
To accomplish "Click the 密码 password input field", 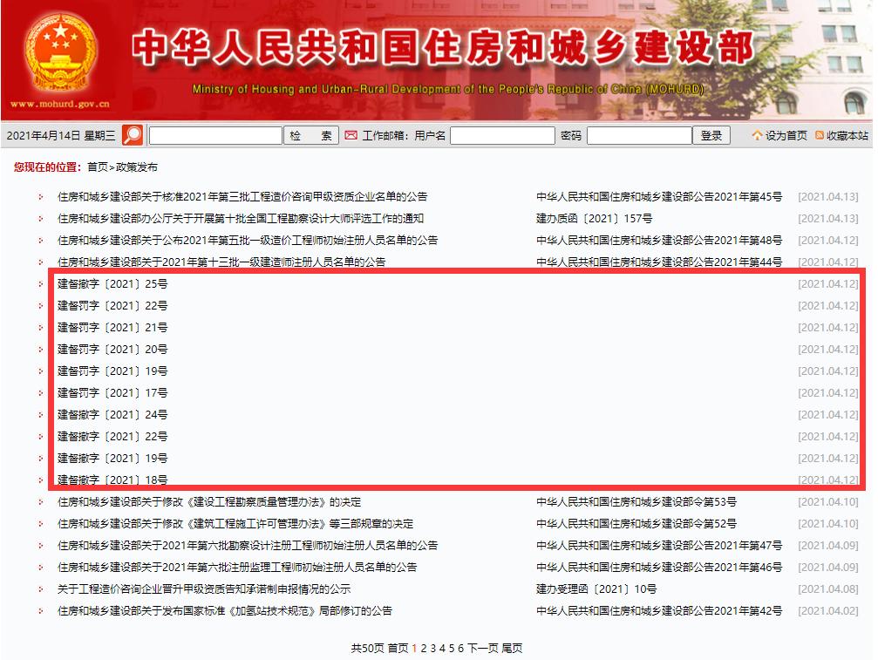I will [x=638, y=135].
